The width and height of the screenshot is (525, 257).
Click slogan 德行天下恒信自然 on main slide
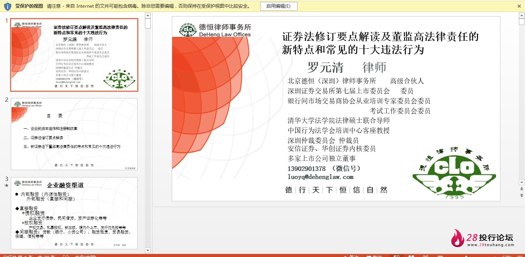[x=336, y=190]
